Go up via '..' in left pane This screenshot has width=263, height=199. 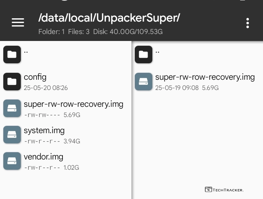[x=26, y=51]
